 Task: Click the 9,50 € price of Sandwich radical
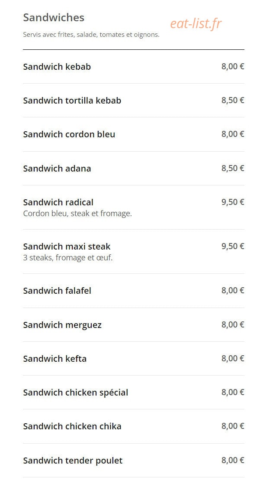(233, 202)
